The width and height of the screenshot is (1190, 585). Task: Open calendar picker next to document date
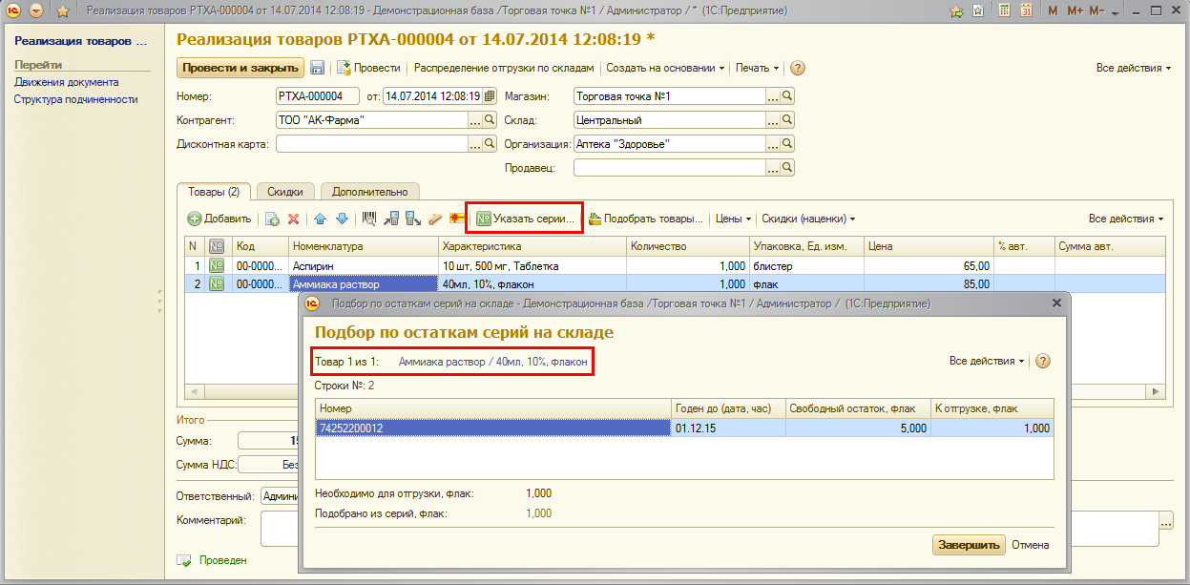[x=490, y=96]
